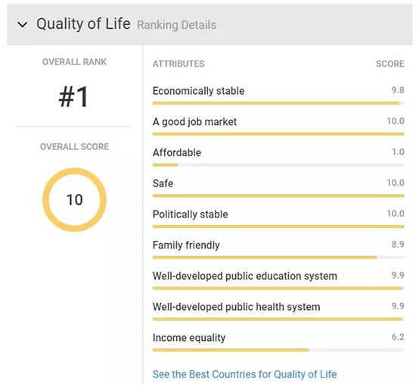Click the Quality of Life heading

click(83, 24)
